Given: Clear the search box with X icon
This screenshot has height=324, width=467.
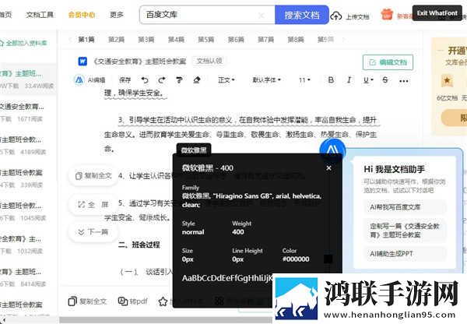Looking at the screenshot, I should click(x=261, y=16).
